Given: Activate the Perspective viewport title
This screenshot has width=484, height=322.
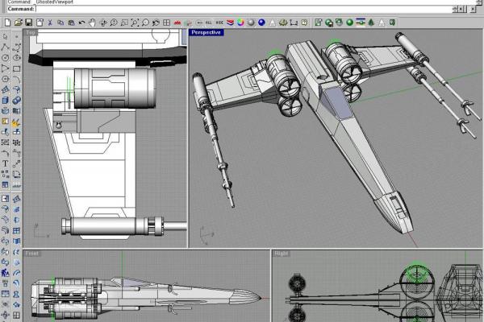Looking at the screenshot, I should (x=207, y=32).
